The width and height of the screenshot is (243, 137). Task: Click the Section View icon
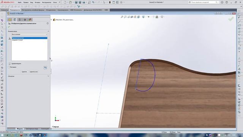(132, 17)
